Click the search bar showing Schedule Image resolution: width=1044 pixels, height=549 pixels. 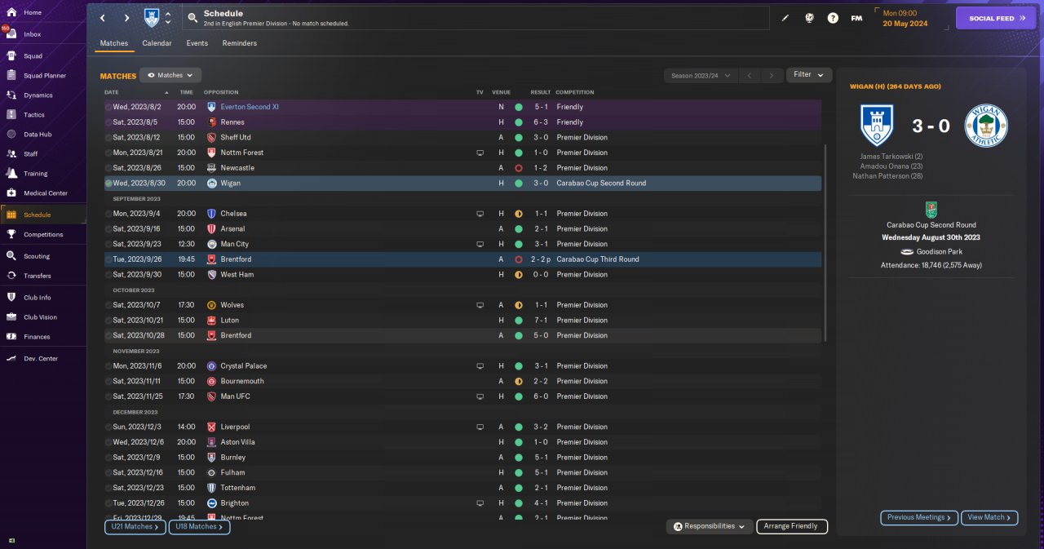pyautogui.click(x=476, y=18)
